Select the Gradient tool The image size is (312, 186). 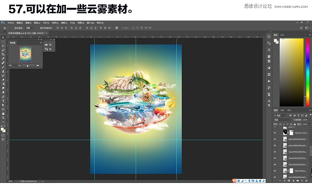click(3, 84)
